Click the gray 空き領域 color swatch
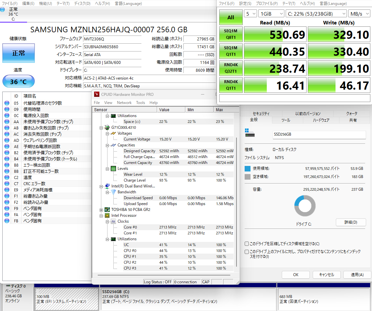 (x=248, y=177)
